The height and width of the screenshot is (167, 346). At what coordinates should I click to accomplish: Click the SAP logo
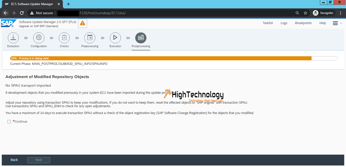point(9,23)
